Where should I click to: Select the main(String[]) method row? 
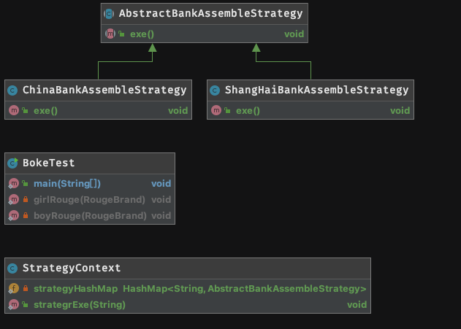pos(90,183)
